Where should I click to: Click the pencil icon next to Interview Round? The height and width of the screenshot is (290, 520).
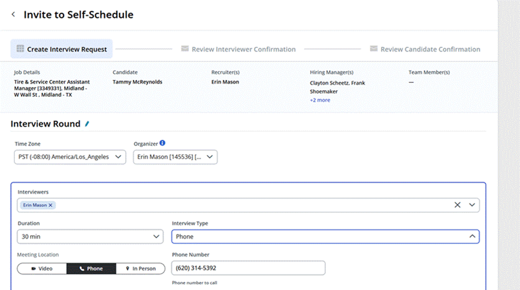click(87, 124)
